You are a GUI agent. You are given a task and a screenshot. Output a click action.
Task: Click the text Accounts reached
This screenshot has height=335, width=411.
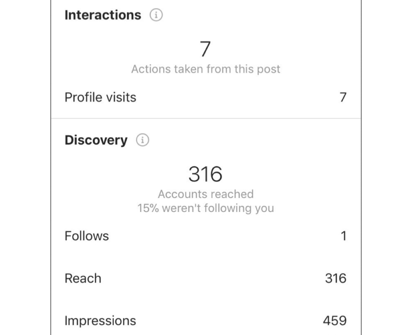(205, 194)
